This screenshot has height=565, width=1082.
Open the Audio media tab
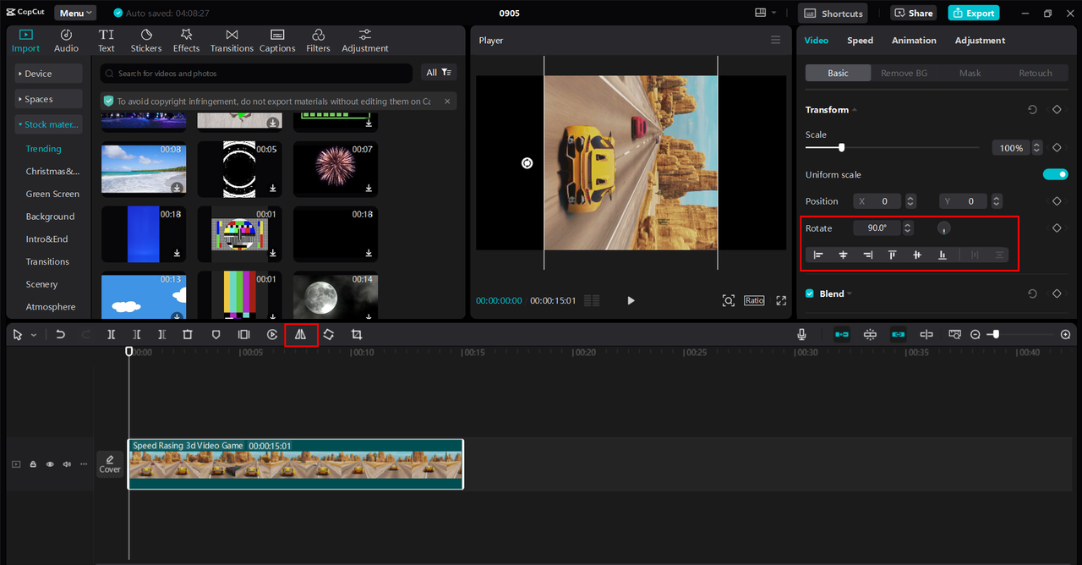pyautogui.click(x=66, y=40)
